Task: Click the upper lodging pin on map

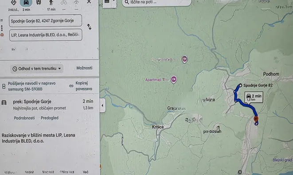Action: click(184, 60)
